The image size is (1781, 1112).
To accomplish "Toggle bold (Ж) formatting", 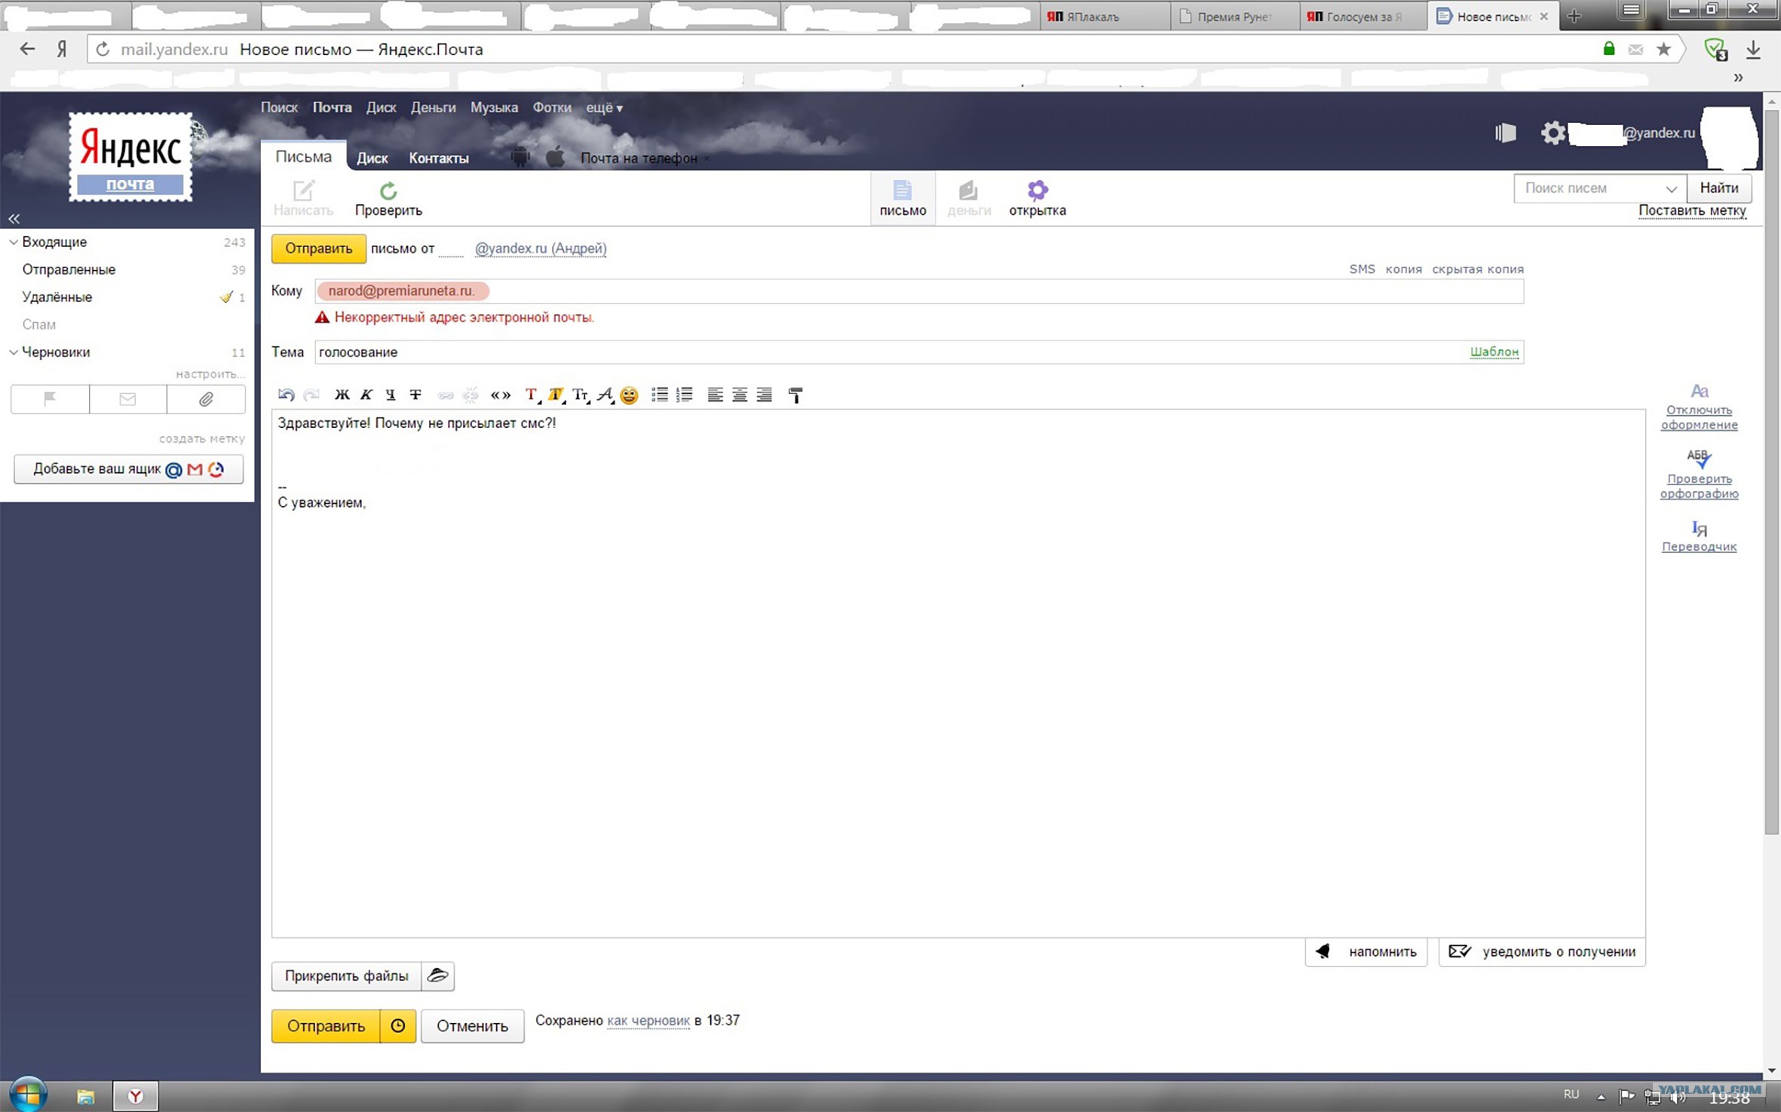I will click(x=342, y=394).
